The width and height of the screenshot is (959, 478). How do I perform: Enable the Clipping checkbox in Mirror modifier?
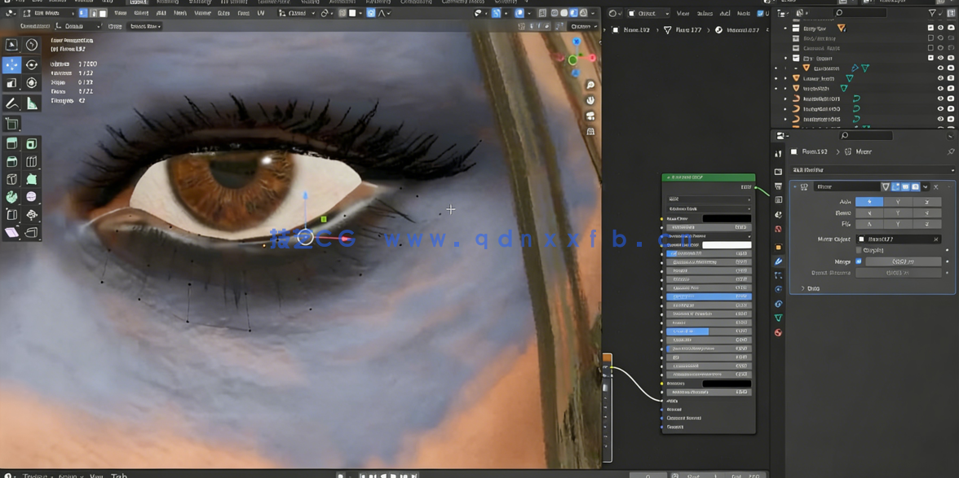pyautogui.click(x=858, y=250)
